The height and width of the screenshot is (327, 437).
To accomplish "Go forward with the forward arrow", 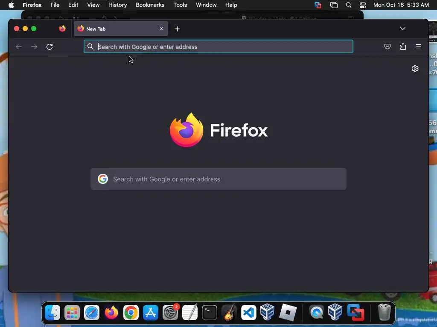I will click(34, 47).
